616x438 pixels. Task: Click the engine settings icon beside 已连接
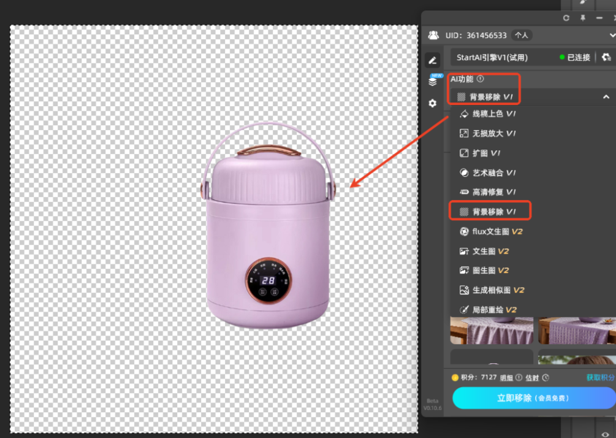pos(606,57)
